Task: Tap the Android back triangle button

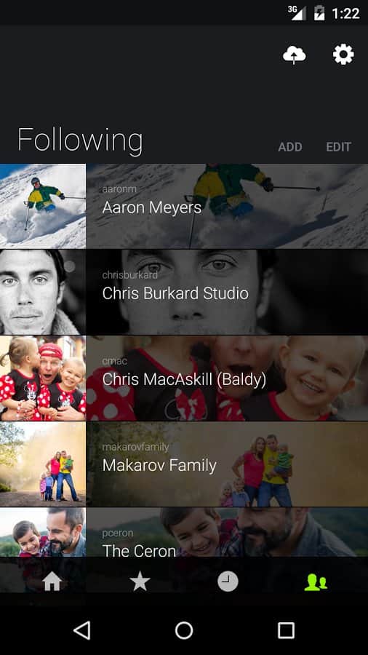Action: tap(81, 630)
